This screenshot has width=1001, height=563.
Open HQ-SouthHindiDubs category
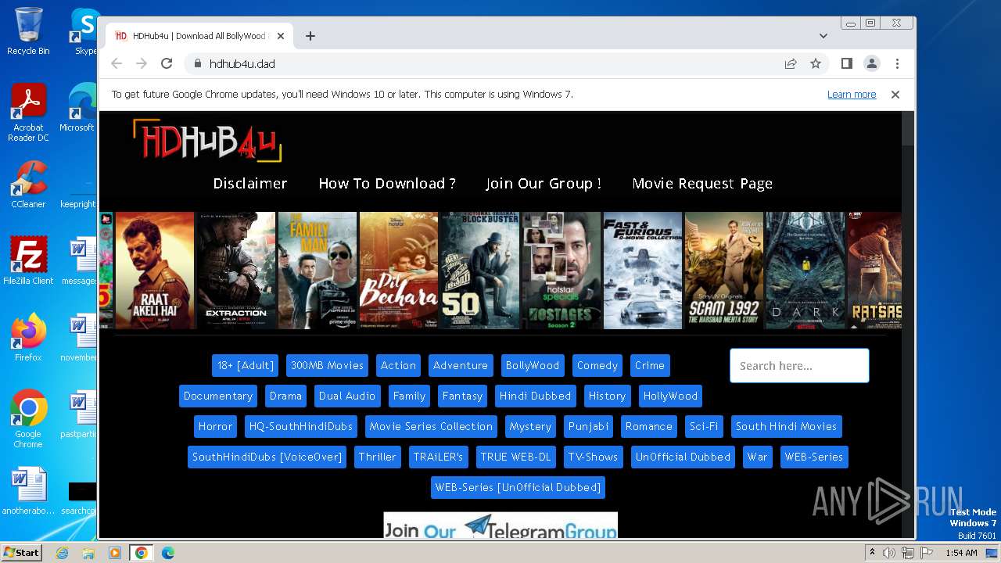point(302,427)
